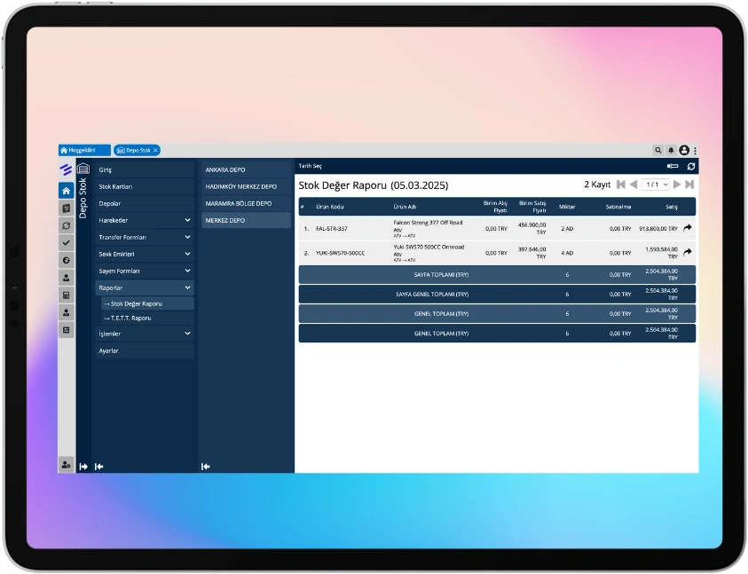Switch to the Hoşgeldin! tab
Screen dimensions: 748x574
83,151
